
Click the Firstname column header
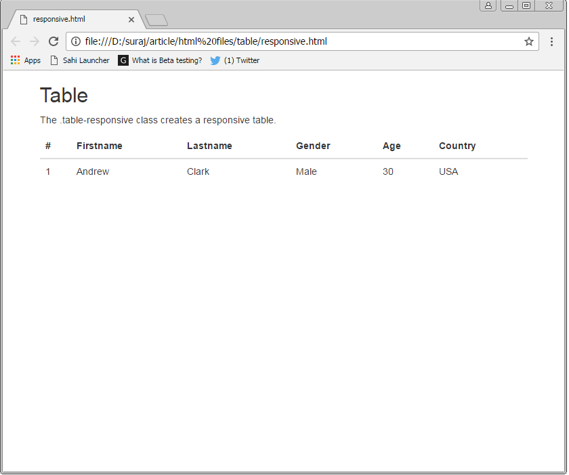pyautogui.click(x=100, y=146)
